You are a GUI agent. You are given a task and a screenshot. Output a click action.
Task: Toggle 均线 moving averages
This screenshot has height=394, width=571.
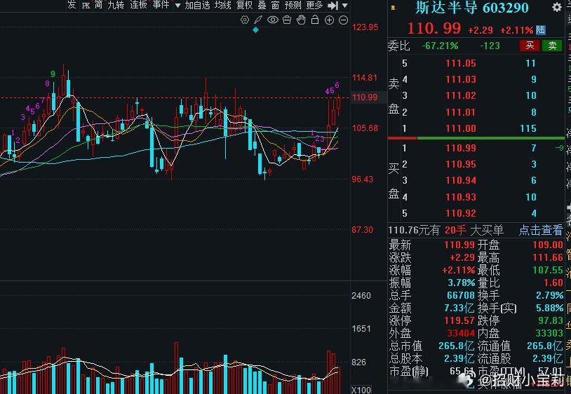click(x=223, y=5)
